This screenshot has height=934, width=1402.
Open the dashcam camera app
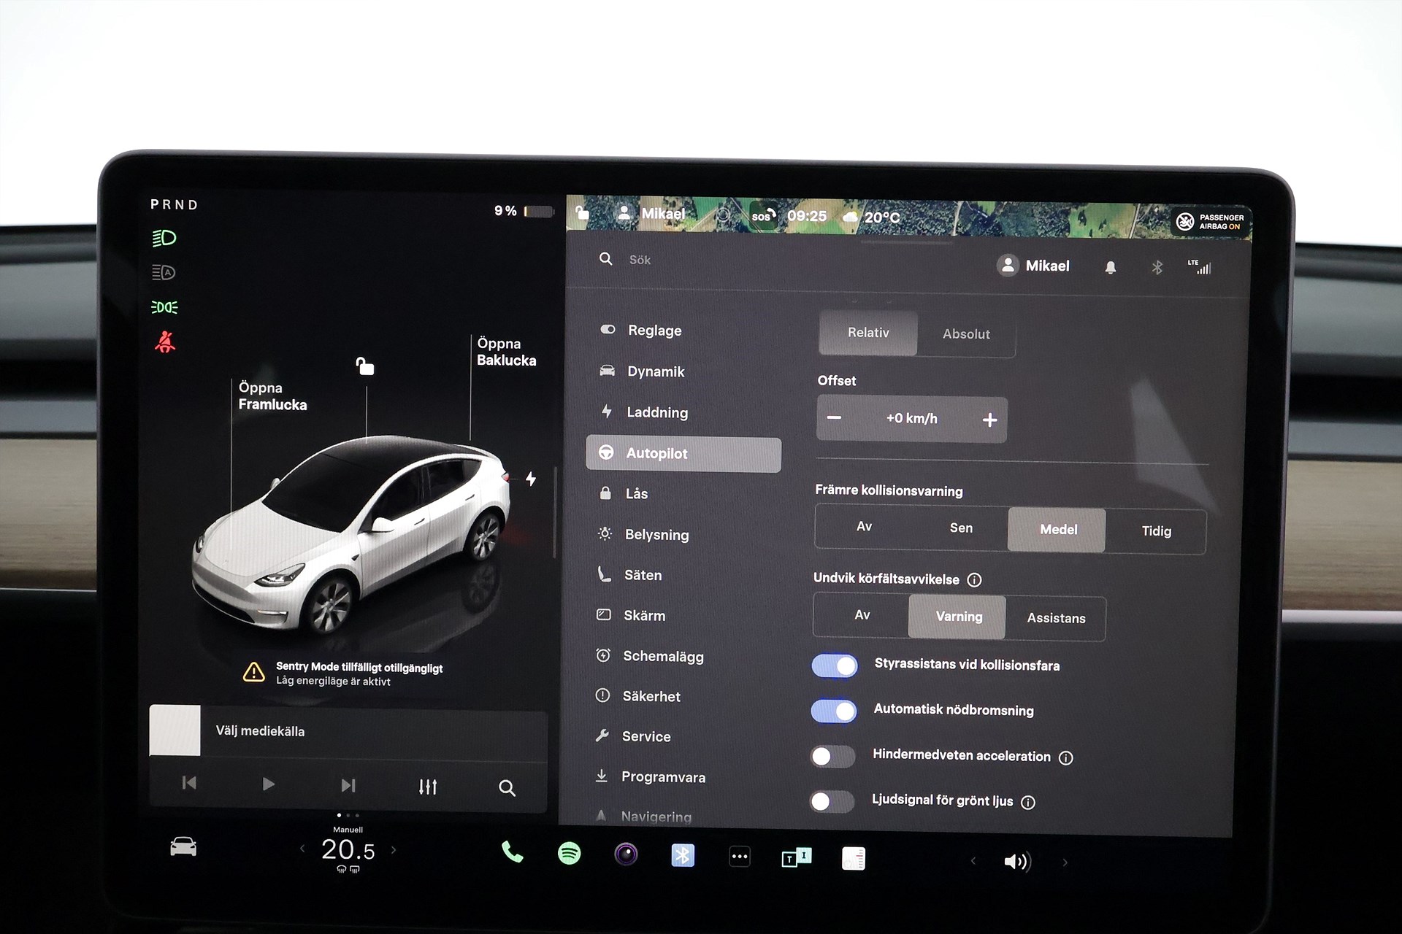tap(626, 854)
